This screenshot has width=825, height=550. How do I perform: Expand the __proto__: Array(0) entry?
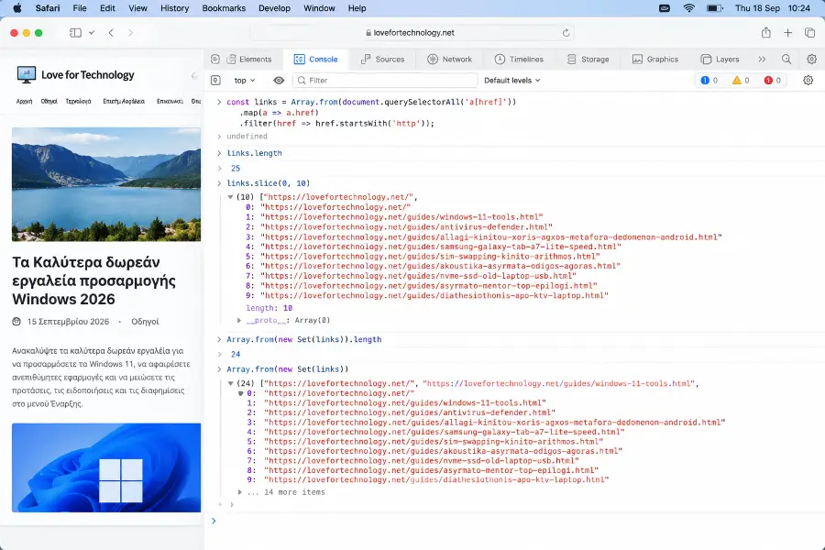(239, 321)
